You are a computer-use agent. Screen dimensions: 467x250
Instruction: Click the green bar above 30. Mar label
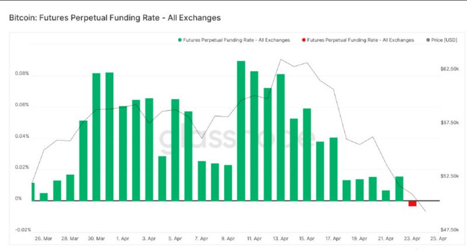click(x=96, y=137)
